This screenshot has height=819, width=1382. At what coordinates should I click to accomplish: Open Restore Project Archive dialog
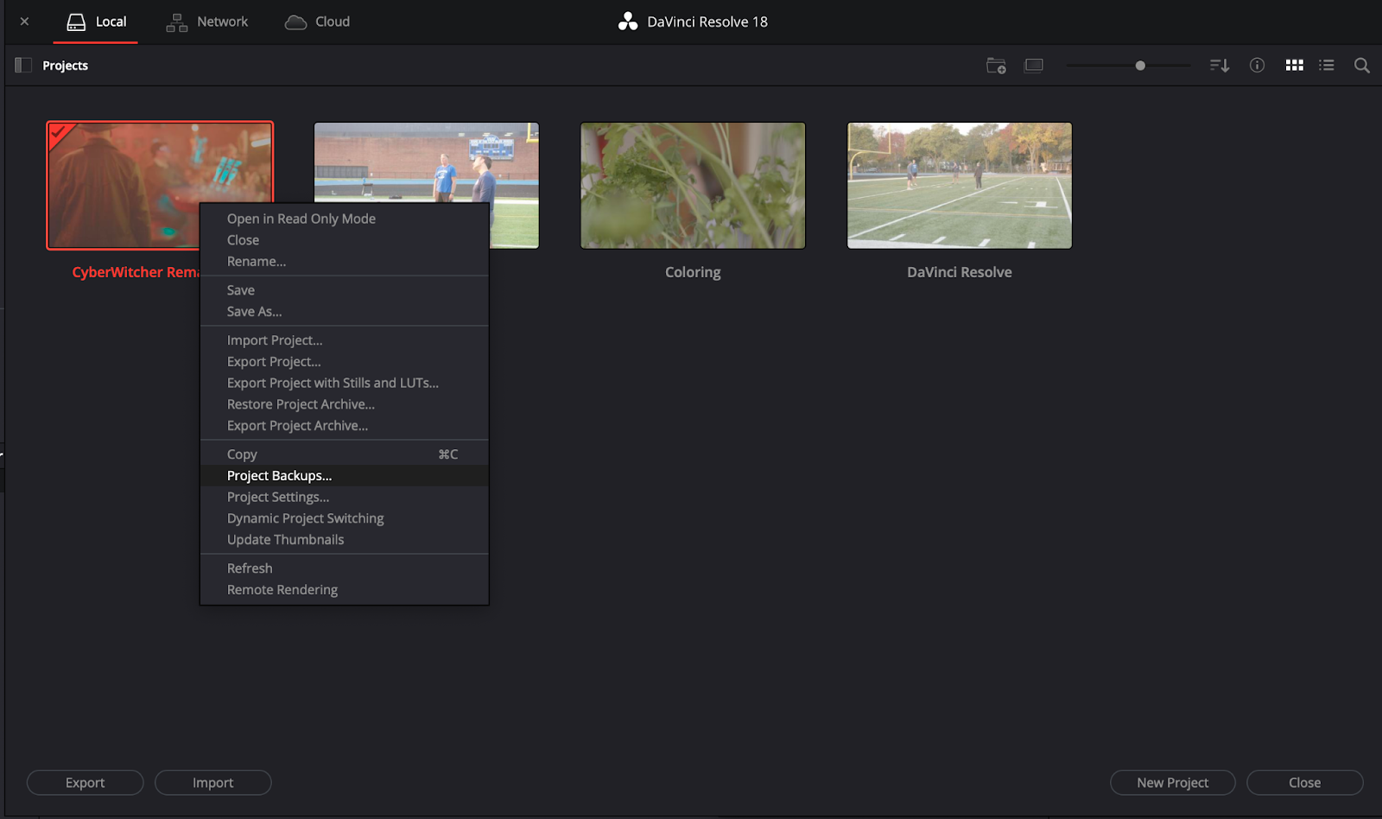click(301, 403)
